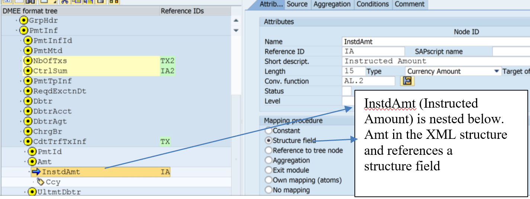The height and width of the screenshot is (199, 530).
Task: Open the Conditions tab
Action: (373, 4)
